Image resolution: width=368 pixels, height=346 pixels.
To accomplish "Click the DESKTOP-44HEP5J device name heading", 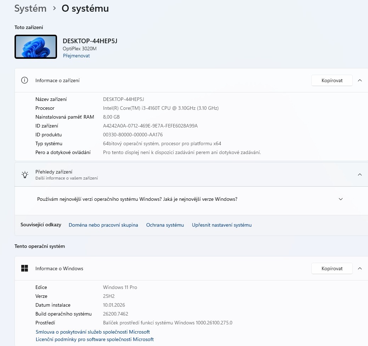I will pyautogui.click(x=90, y=41).
